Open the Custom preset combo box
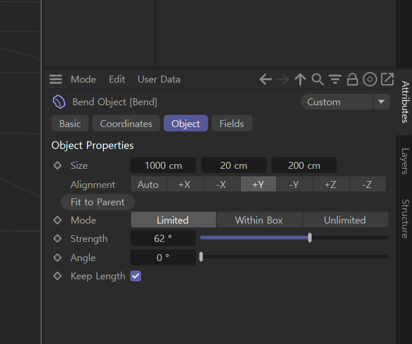The image size is (412, 344). [x=345, y=102]
